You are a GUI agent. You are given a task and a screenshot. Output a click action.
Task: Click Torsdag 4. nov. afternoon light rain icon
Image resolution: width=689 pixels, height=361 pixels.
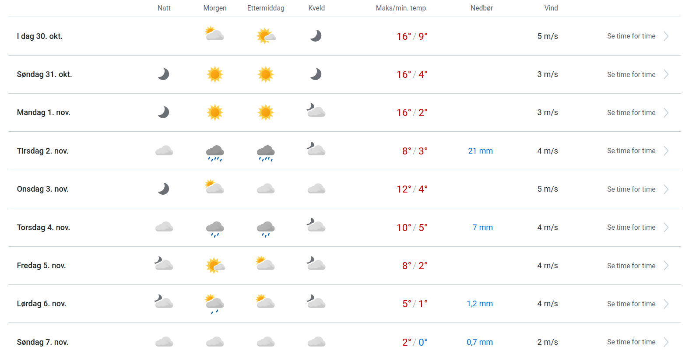click(266, 229)
